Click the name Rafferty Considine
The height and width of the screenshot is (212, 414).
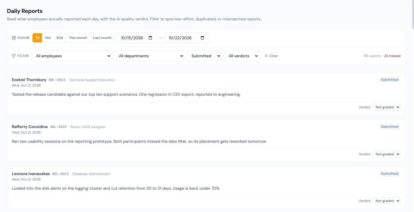[30, 127]
